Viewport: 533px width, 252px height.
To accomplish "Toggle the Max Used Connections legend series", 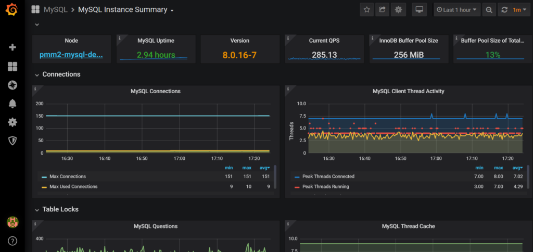I will point(73,186).
